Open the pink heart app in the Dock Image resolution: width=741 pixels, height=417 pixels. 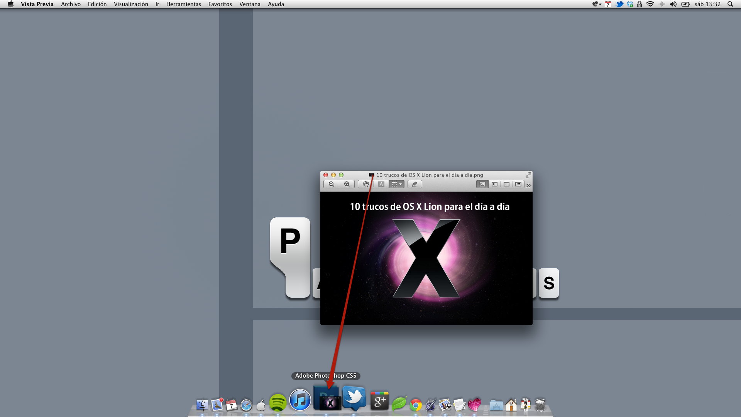click(474, 405)
